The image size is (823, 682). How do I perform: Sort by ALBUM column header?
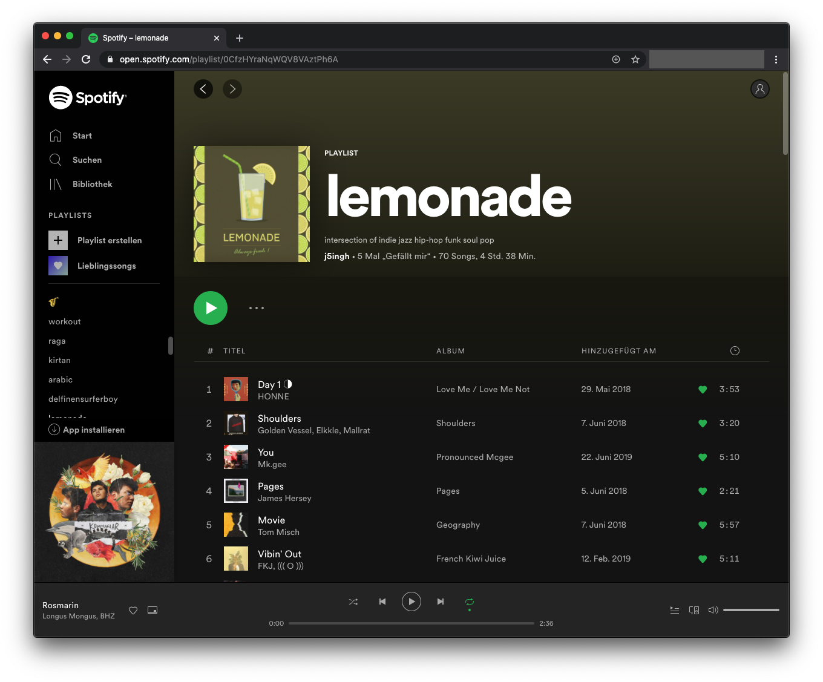click(x=451, y=351)
